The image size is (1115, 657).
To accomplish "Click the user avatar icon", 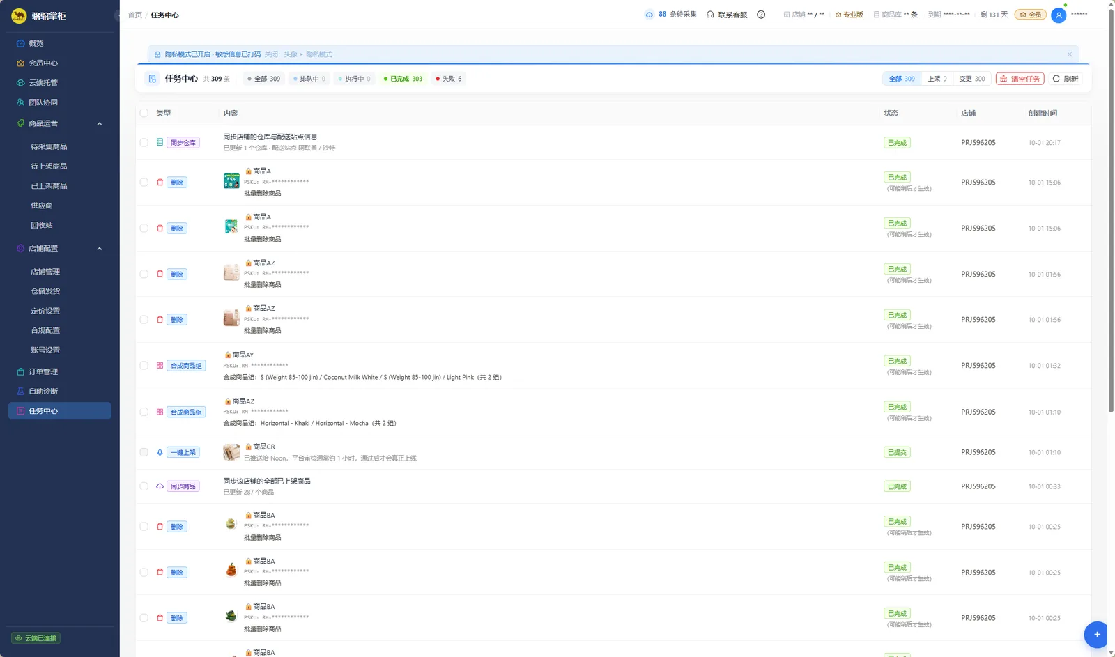I will 1059,15.
